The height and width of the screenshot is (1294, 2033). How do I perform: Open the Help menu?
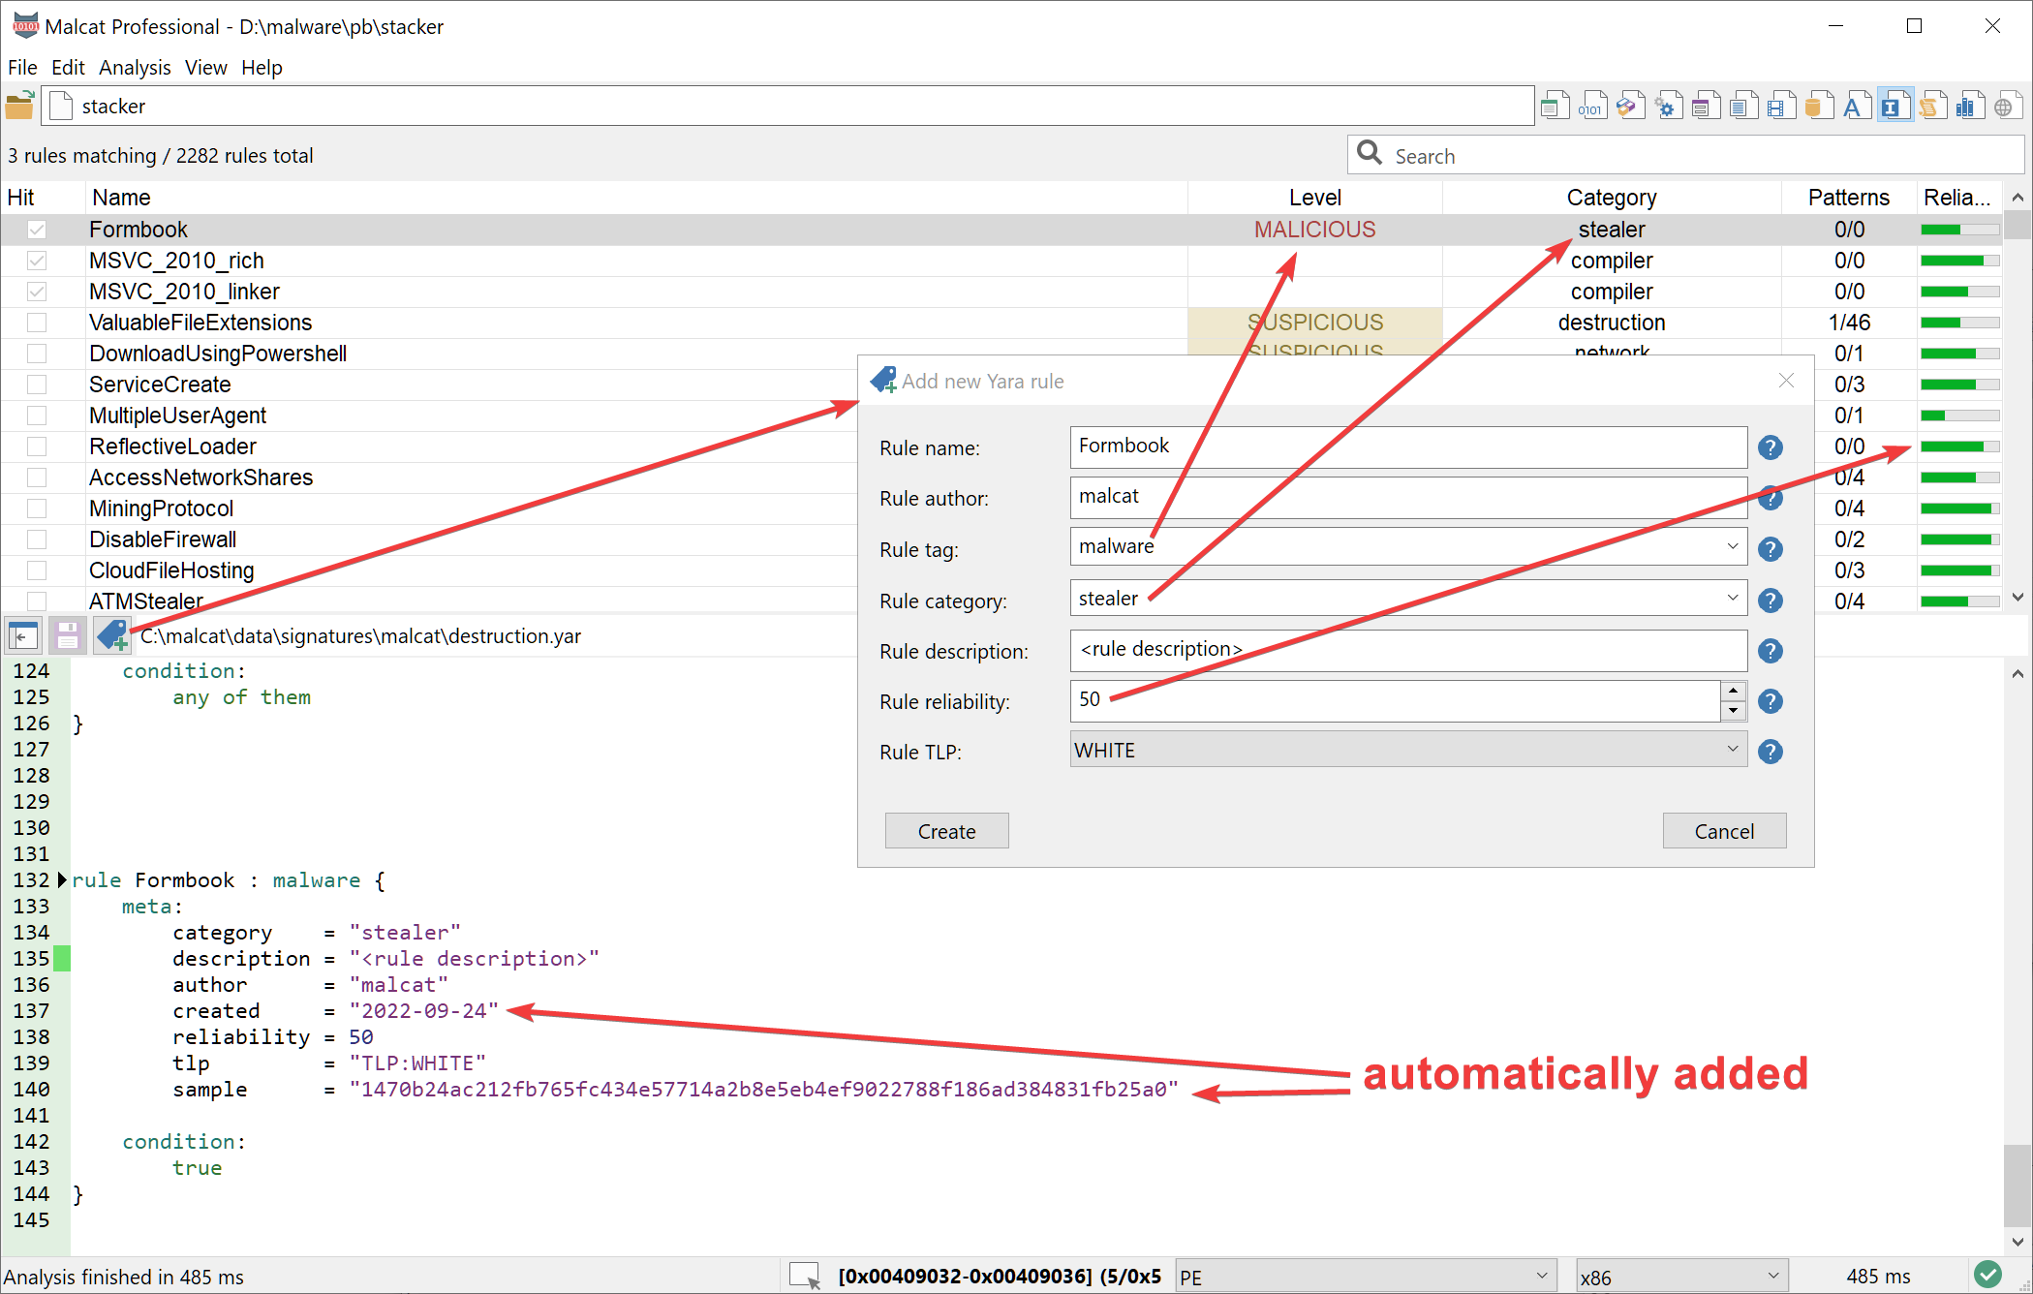pos(262,67)
